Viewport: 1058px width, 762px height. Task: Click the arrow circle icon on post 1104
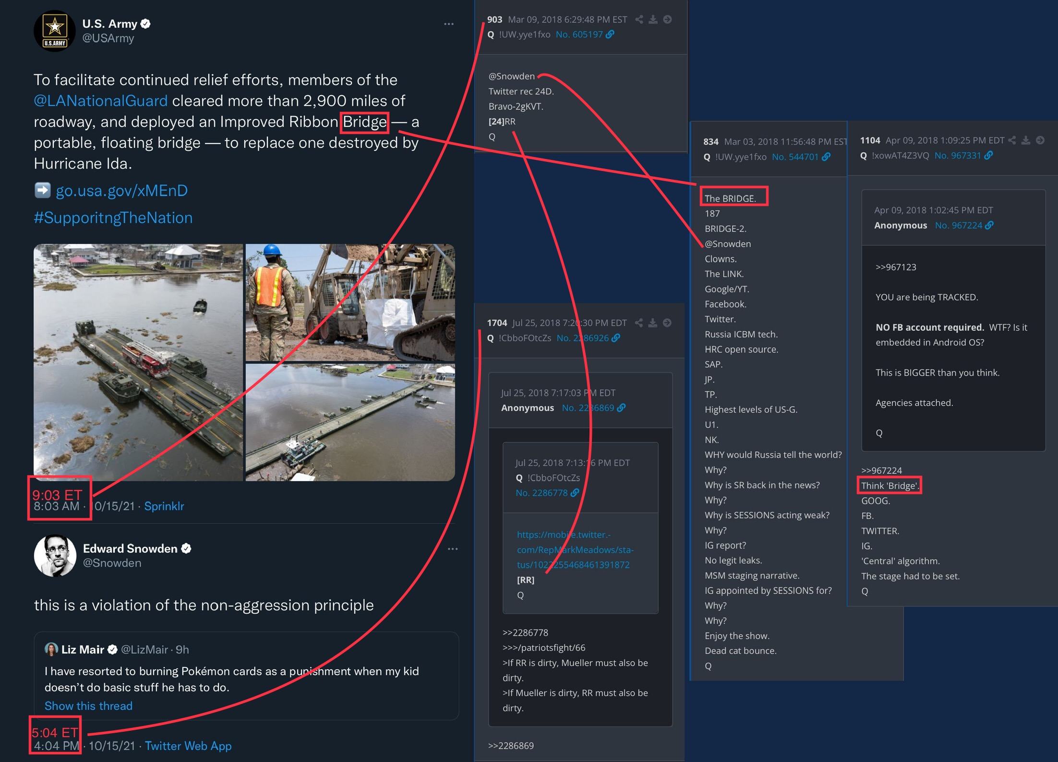[x=1040, y=140]
